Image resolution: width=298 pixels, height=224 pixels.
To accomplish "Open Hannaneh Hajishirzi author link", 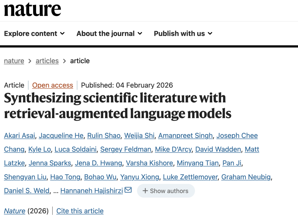I will pos(92,191).
